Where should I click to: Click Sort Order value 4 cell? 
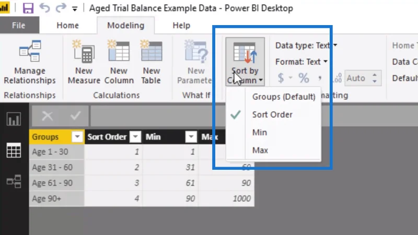[x=113, y=198]
